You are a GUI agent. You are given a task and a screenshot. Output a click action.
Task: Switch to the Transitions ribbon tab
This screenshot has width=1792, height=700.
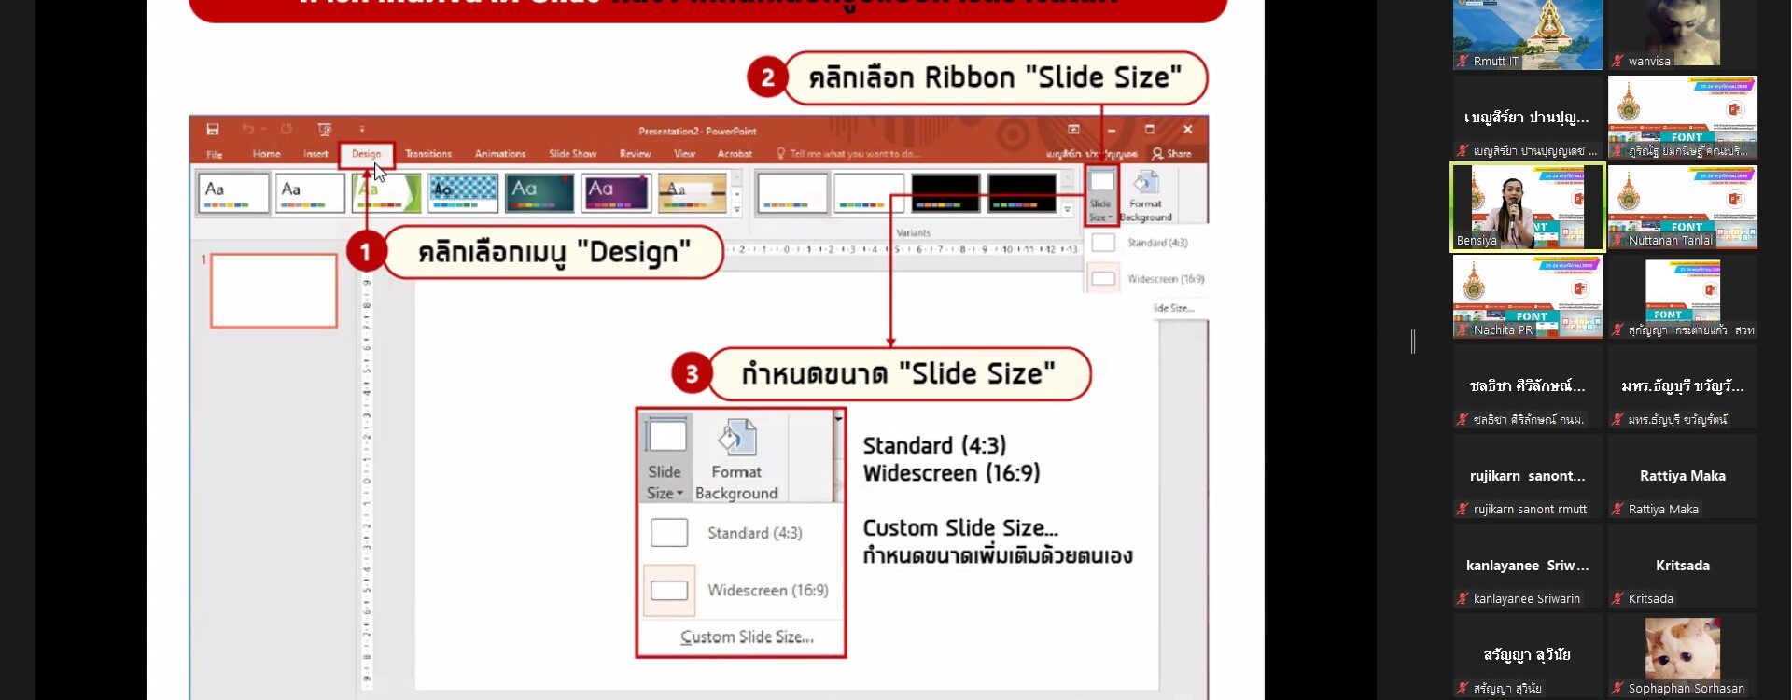point(428,154)
